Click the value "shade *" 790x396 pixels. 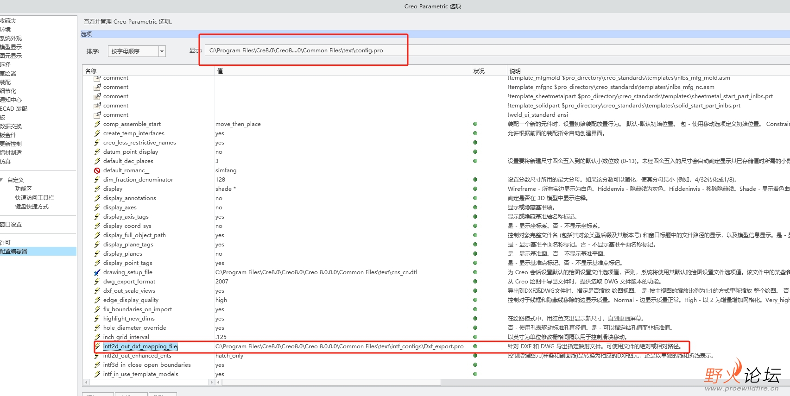click(x=226, y=189)
